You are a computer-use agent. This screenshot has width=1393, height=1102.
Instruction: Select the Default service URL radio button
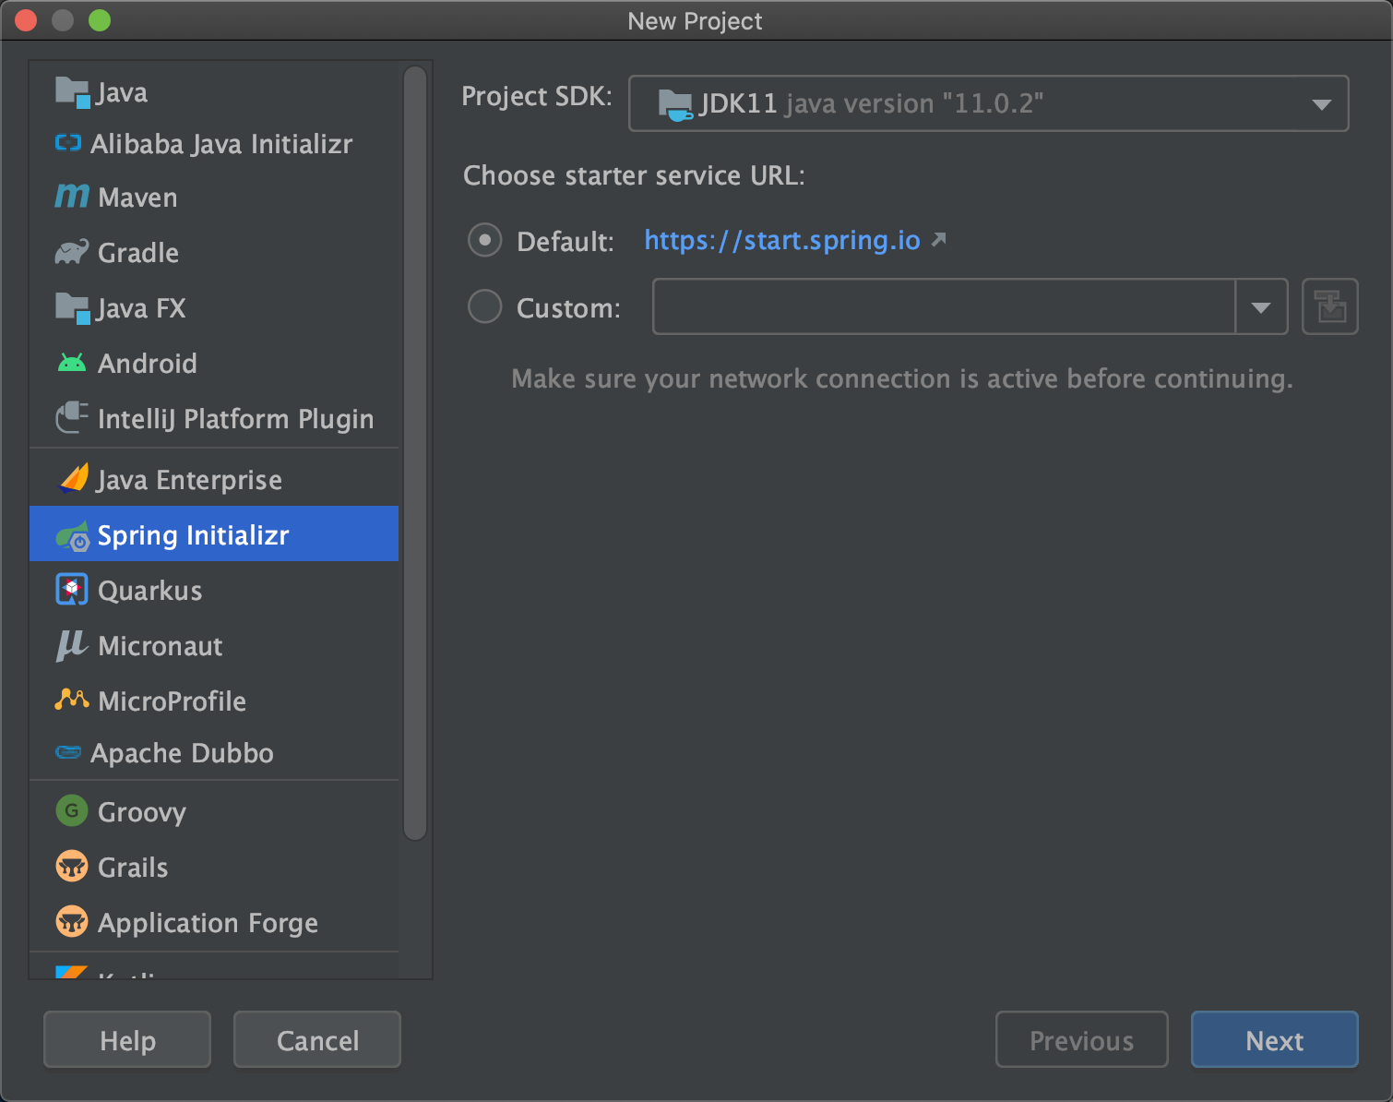coord(485,240)
